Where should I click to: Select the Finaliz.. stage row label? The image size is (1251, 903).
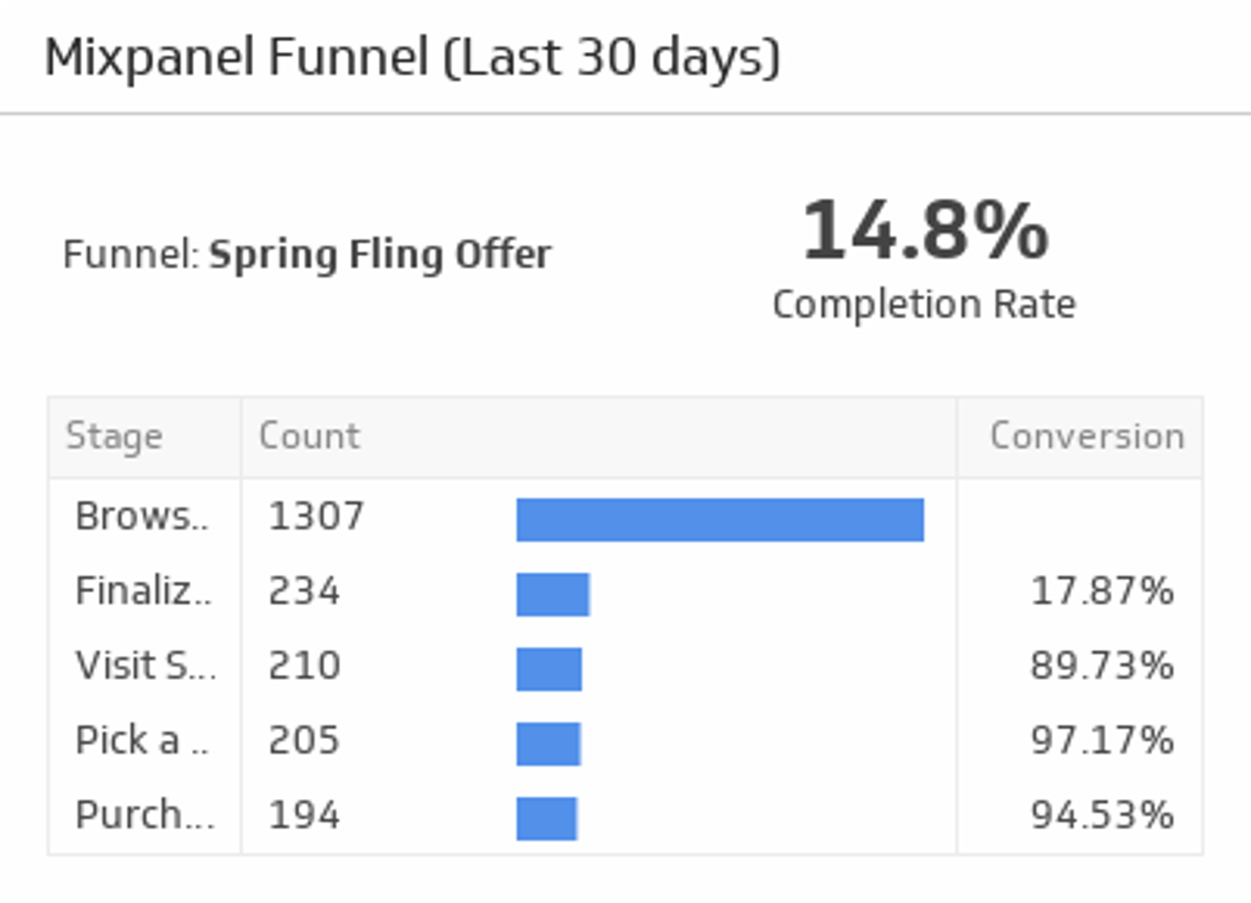tap(143, 591)
